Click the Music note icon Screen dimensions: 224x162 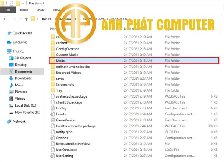pyautogui.click(x=11, y=85)
